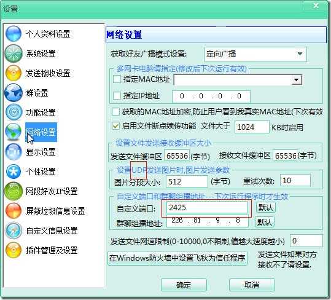This screenshot has height=300, width=331.
Task: Click the asterisk icon beside 个性设置
Action: [14, 172]
